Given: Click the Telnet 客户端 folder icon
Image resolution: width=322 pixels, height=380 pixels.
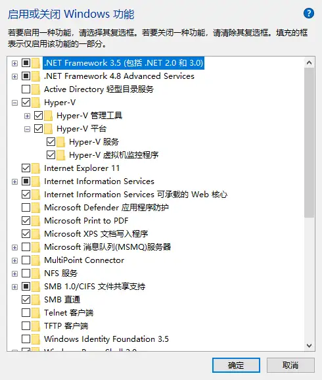Looking at the screenshot, I should coord(36,313).
